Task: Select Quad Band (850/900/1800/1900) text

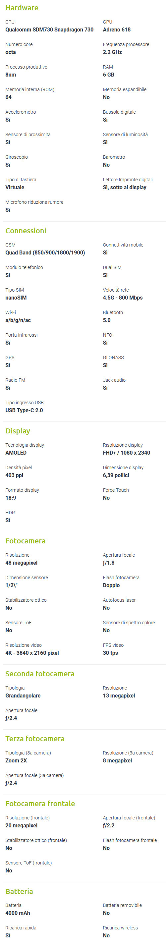Action: [45, 253]
